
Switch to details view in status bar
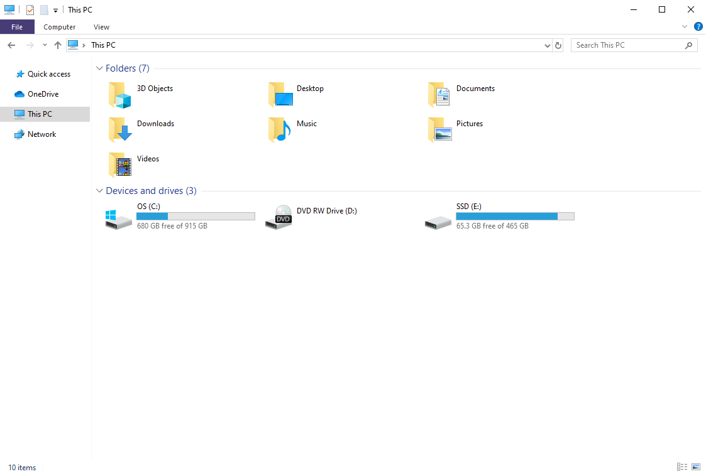click(682, 467)
